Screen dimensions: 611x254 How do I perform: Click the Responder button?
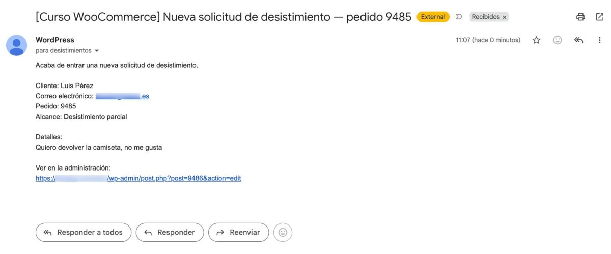point(170,232)
